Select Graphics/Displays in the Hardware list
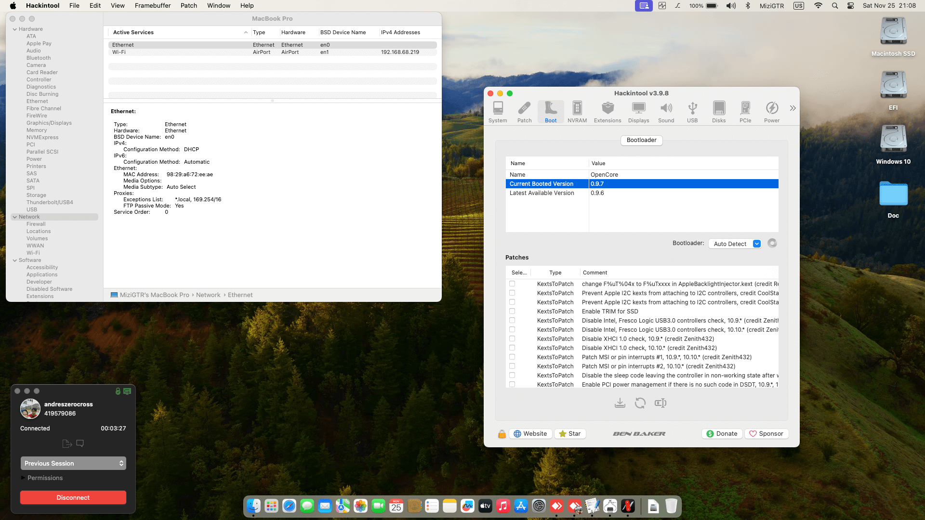Viewport: 925px width, 520px height. pos(49,123)
